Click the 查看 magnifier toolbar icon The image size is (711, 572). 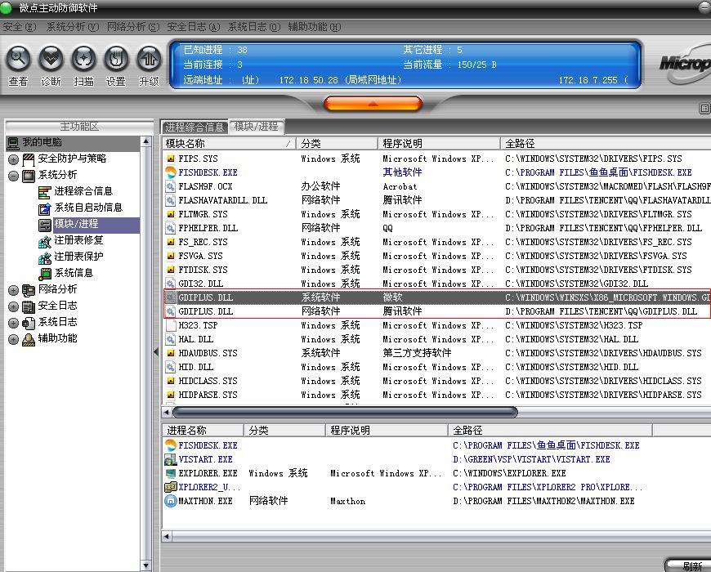(x=18, y=59)
